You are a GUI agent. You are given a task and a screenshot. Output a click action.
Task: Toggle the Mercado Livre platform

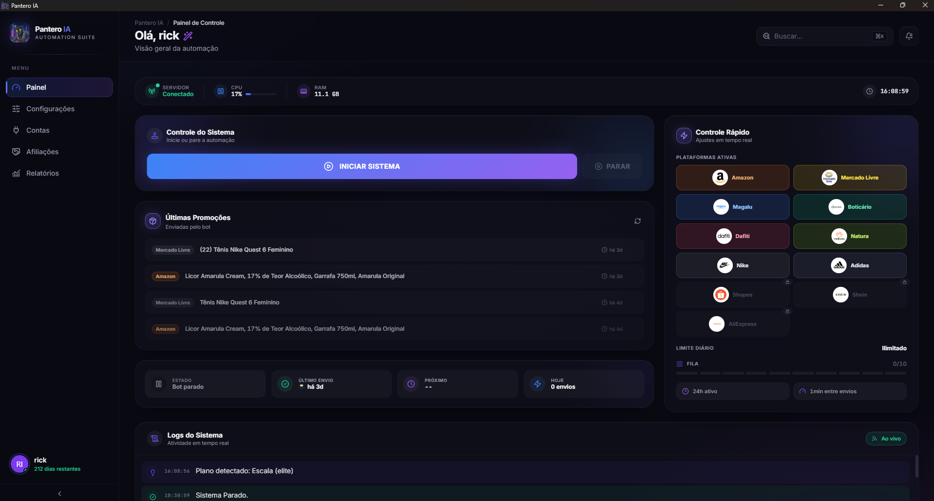click(x=850, y=178)
